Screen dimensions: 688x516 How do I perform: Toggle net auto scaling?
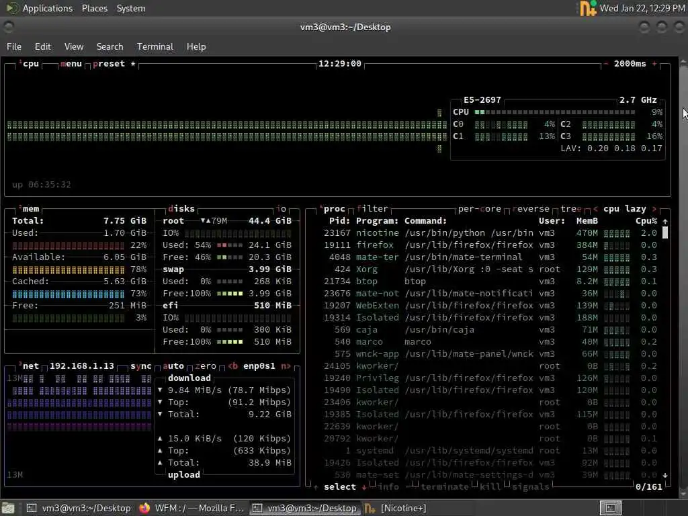click(x=173, y=366)
